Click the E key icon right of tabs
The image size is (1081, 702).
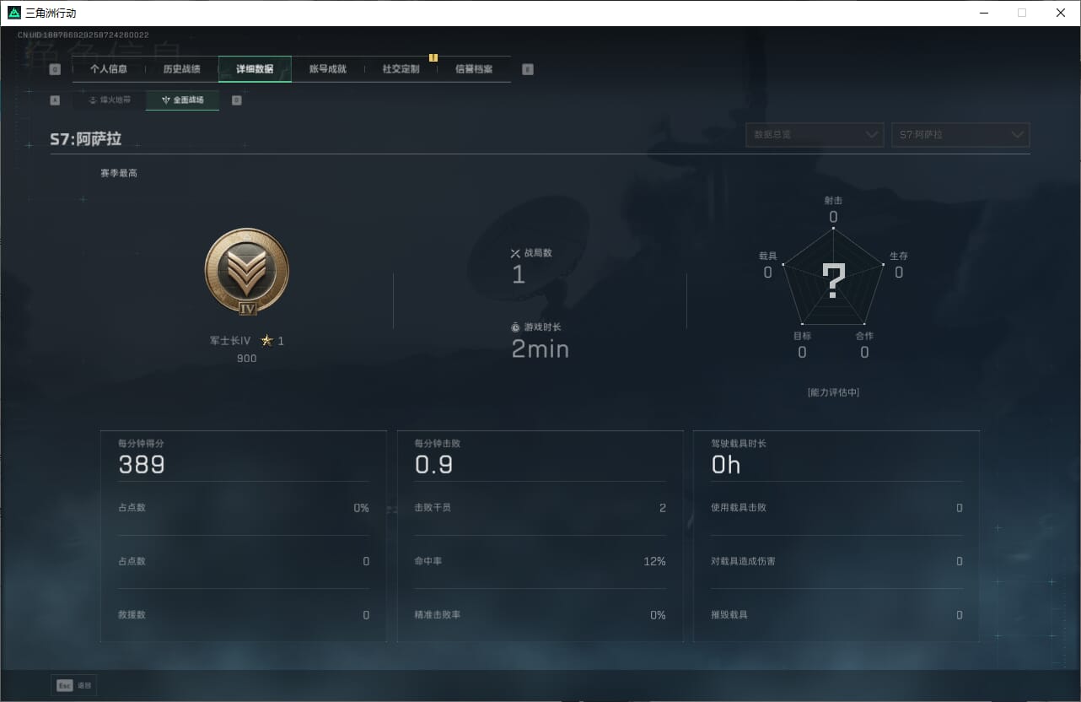pos(528,69)
